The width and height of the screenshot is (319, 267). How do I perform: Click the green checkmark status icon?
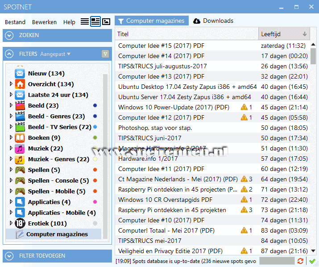point(312,261)
